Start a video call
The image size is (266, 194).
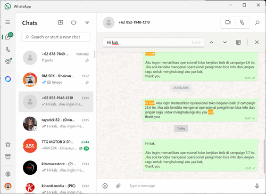pos(228,22)
